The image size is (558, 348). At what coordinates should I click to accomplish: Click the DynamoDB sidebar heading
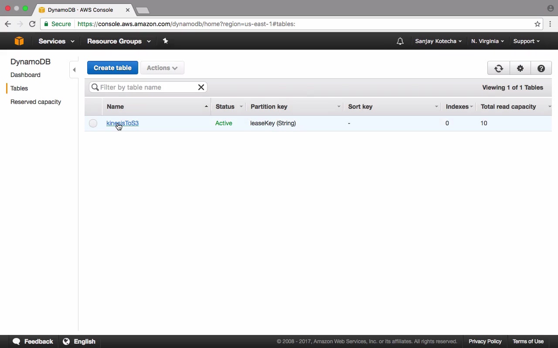tap(31, 62)
